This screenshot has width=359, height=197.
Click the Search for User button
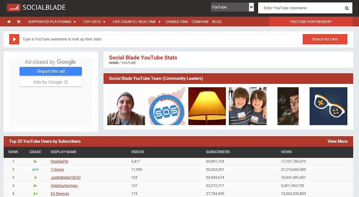point(325,39)
